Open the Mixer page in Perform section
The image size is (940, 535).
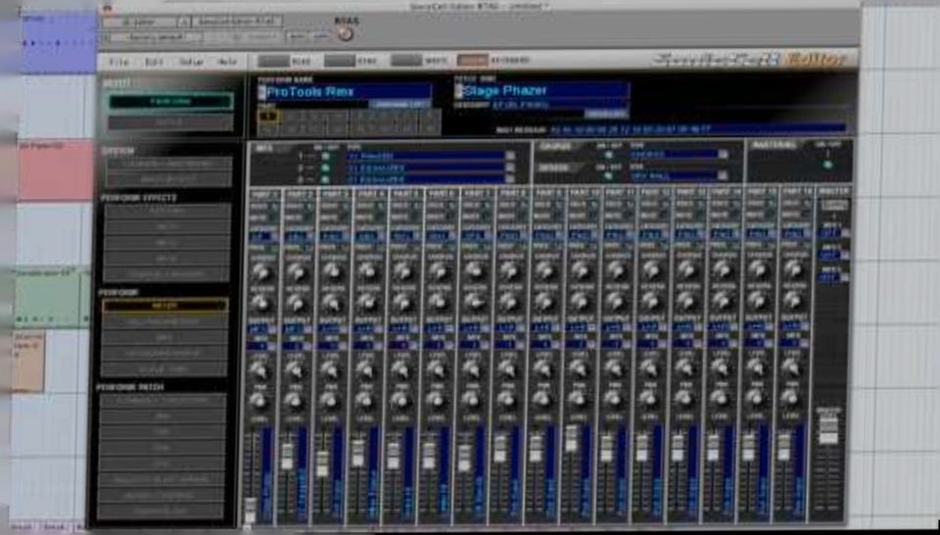(x=164, y=306)
